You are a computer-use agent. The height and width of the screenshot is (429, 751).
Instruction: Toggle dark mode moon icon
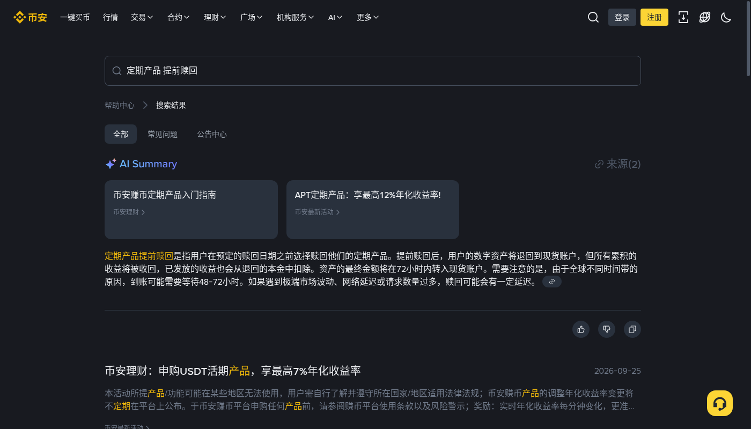(726, 17)
